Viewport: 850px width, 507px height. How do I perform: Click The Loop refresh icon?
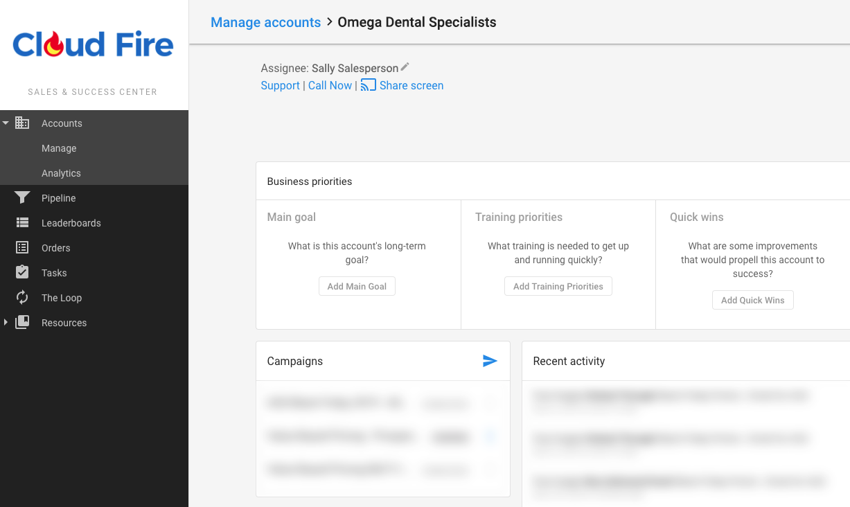click(22, 298)
